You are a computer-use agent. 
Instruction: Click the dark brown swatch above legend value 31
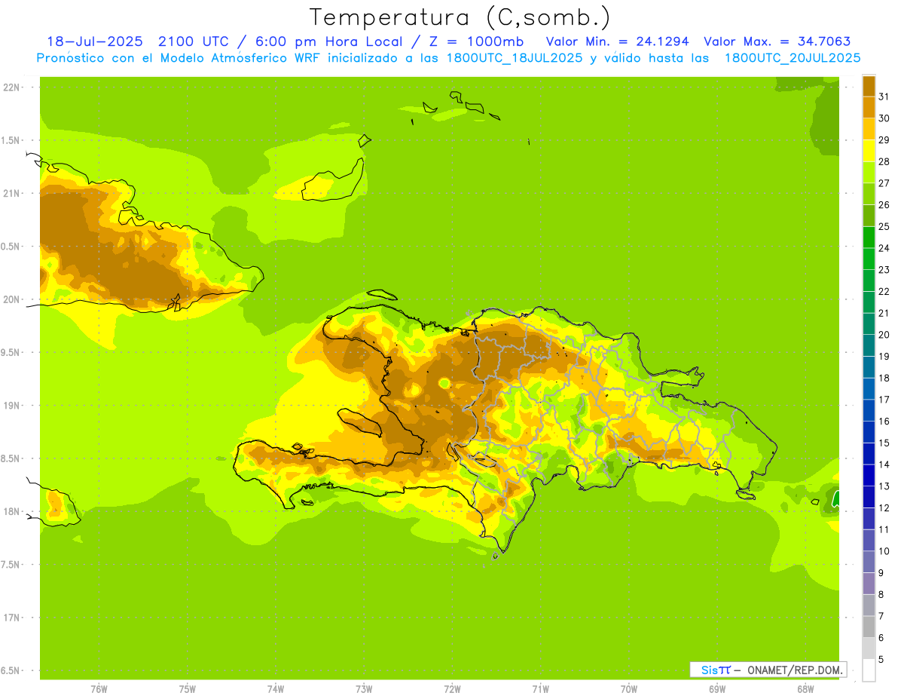click(x=869, y=86)
